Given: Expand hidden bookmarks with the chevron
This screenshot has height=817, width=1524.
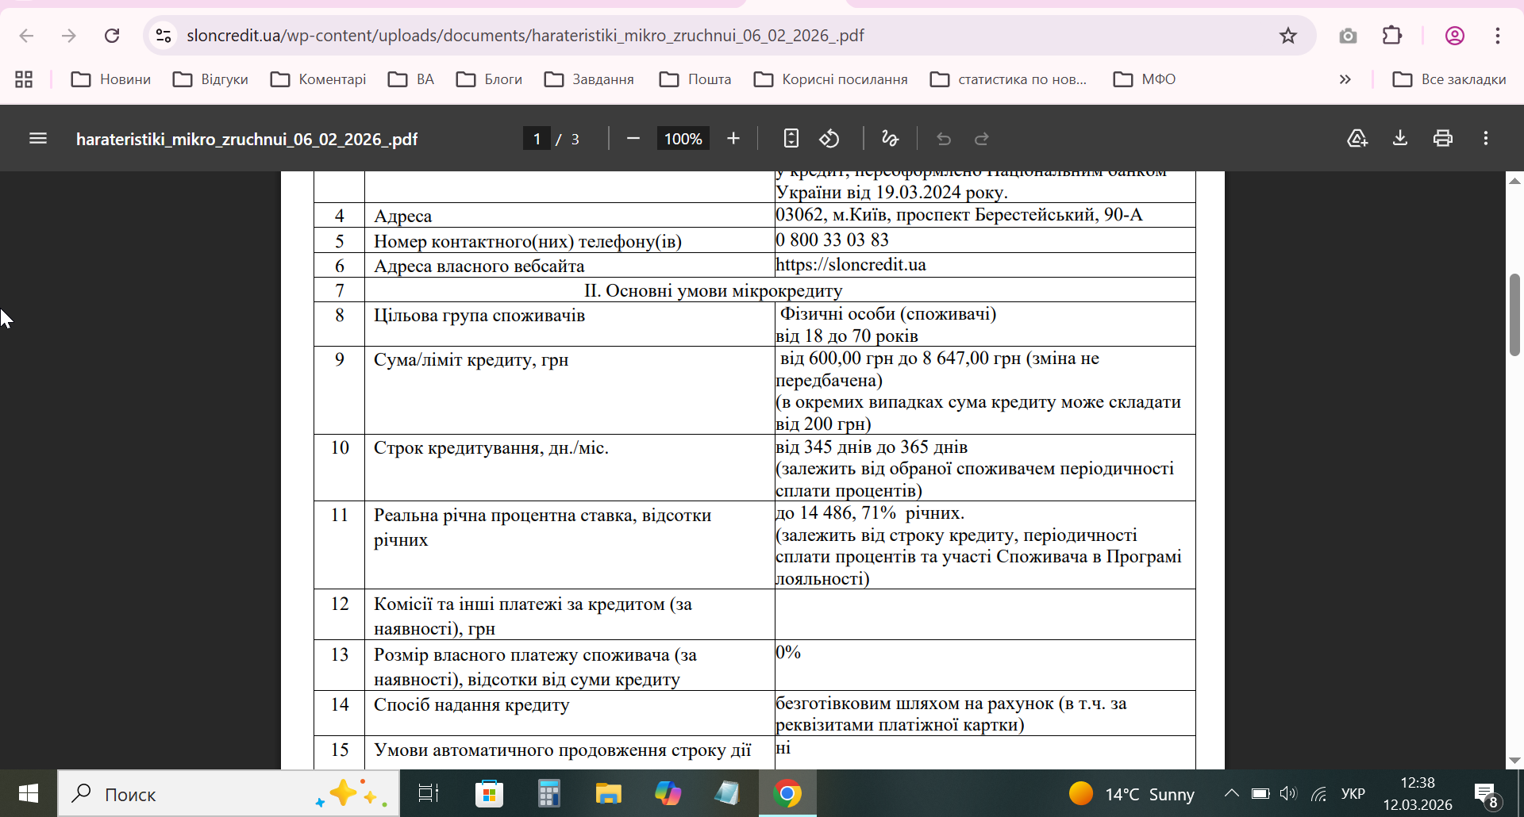Looking at the screenshot, I should tap(1345, 79).
